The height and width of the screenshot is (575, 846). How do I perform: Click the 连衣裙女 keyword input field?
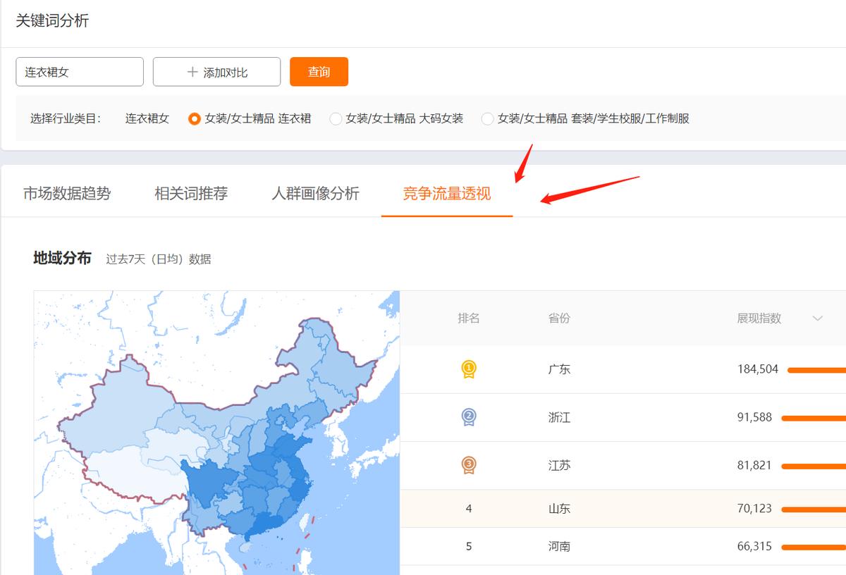point(79,71)
